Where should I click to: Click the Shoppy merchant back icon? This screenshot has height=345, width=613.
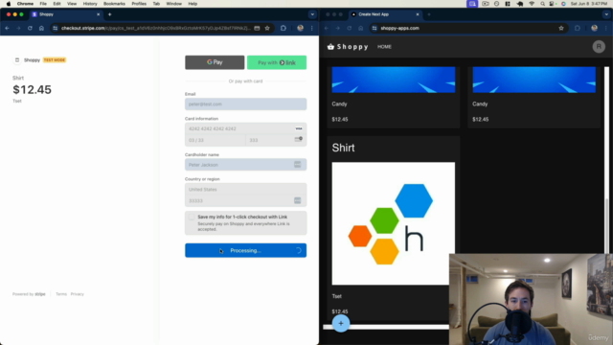pyautogui.click(x=17, y=59)
